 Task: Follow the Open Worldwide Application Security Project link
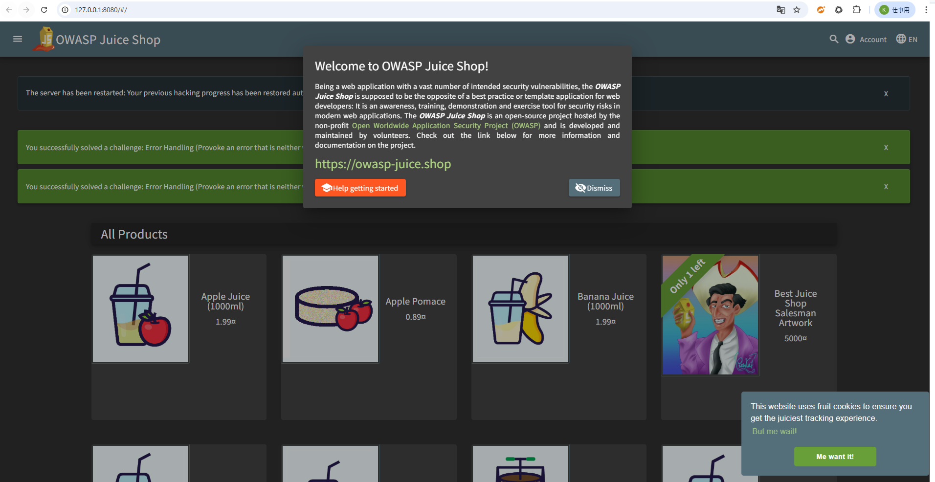(x=446, y=126)
